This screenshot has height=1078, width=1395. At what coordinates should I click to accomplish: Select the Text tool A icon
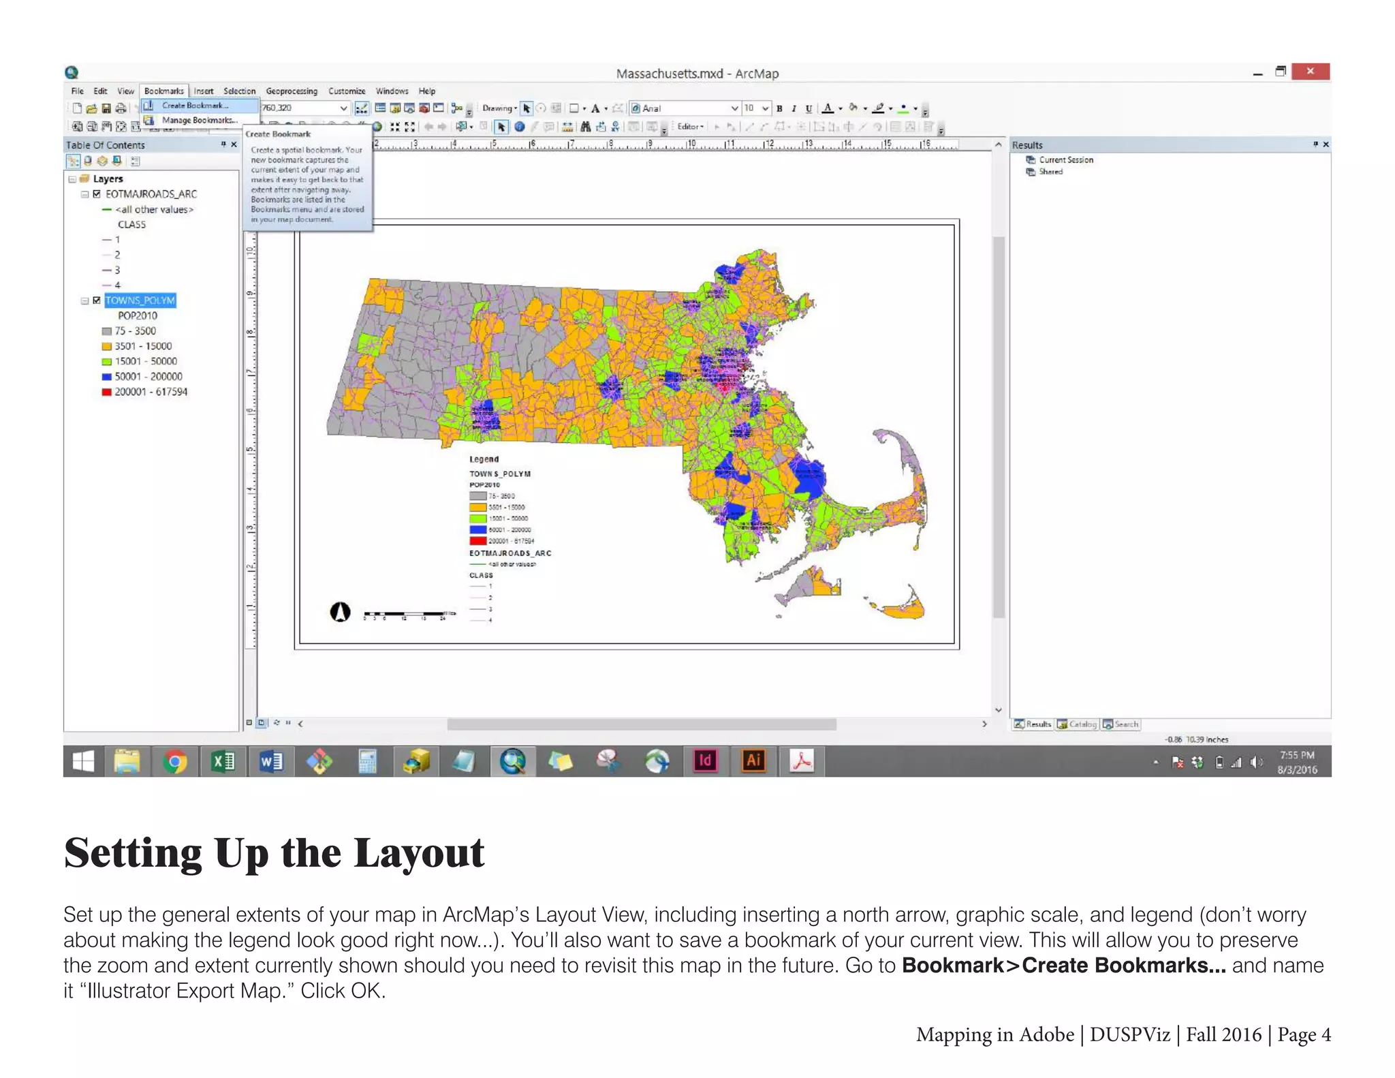point(595,108)
